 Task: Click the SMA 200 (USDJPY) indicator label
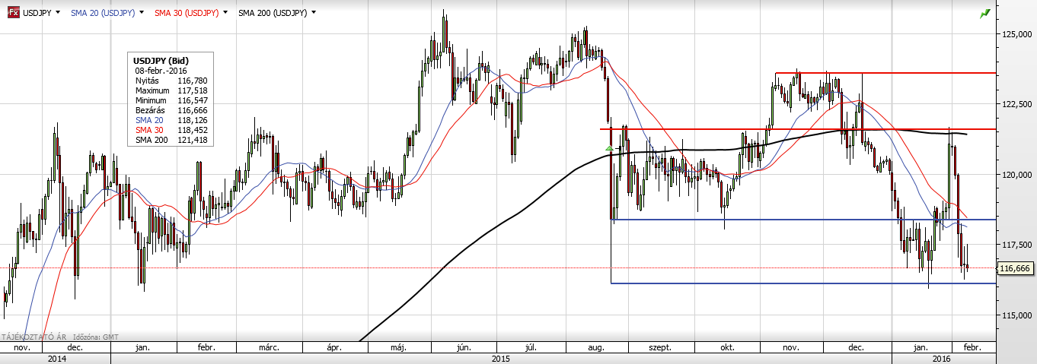coord(273,13)
